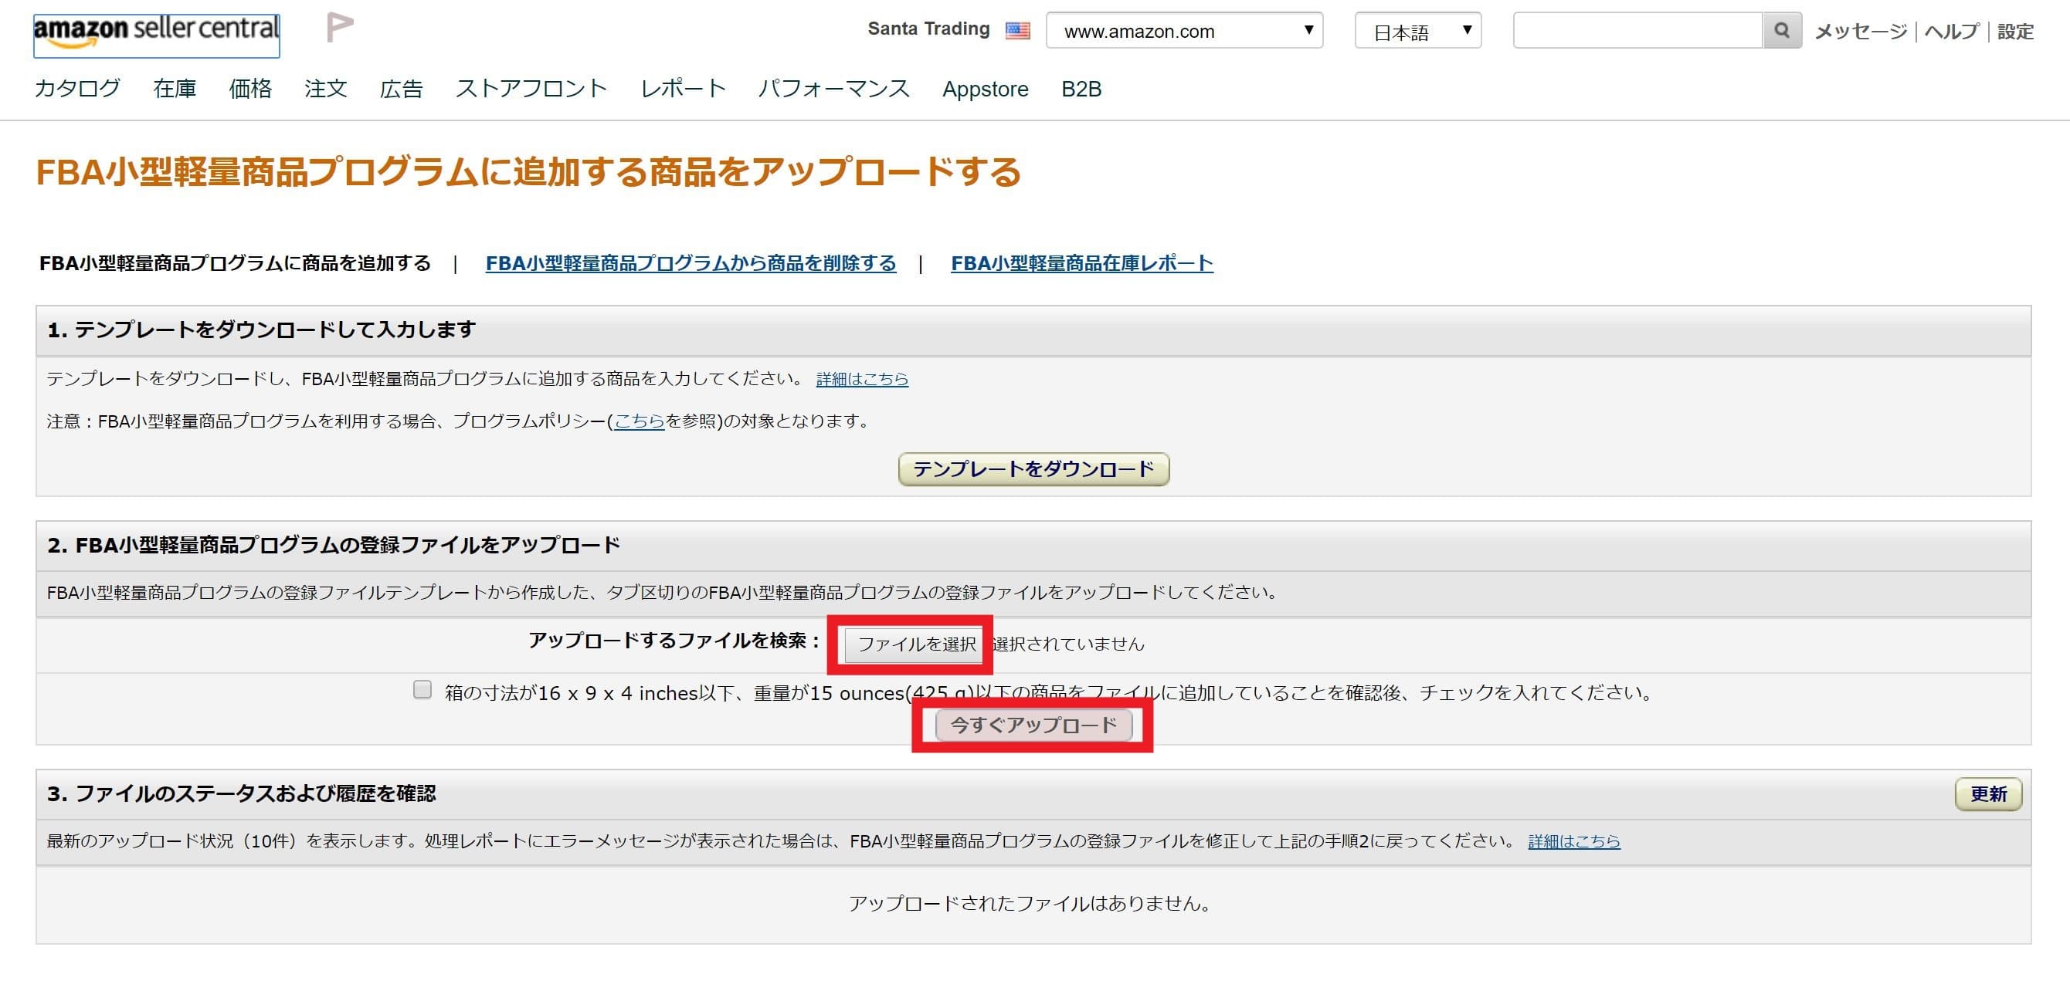Click the 更新 refresh button
2070x991 pixels.
(1988, 794)
